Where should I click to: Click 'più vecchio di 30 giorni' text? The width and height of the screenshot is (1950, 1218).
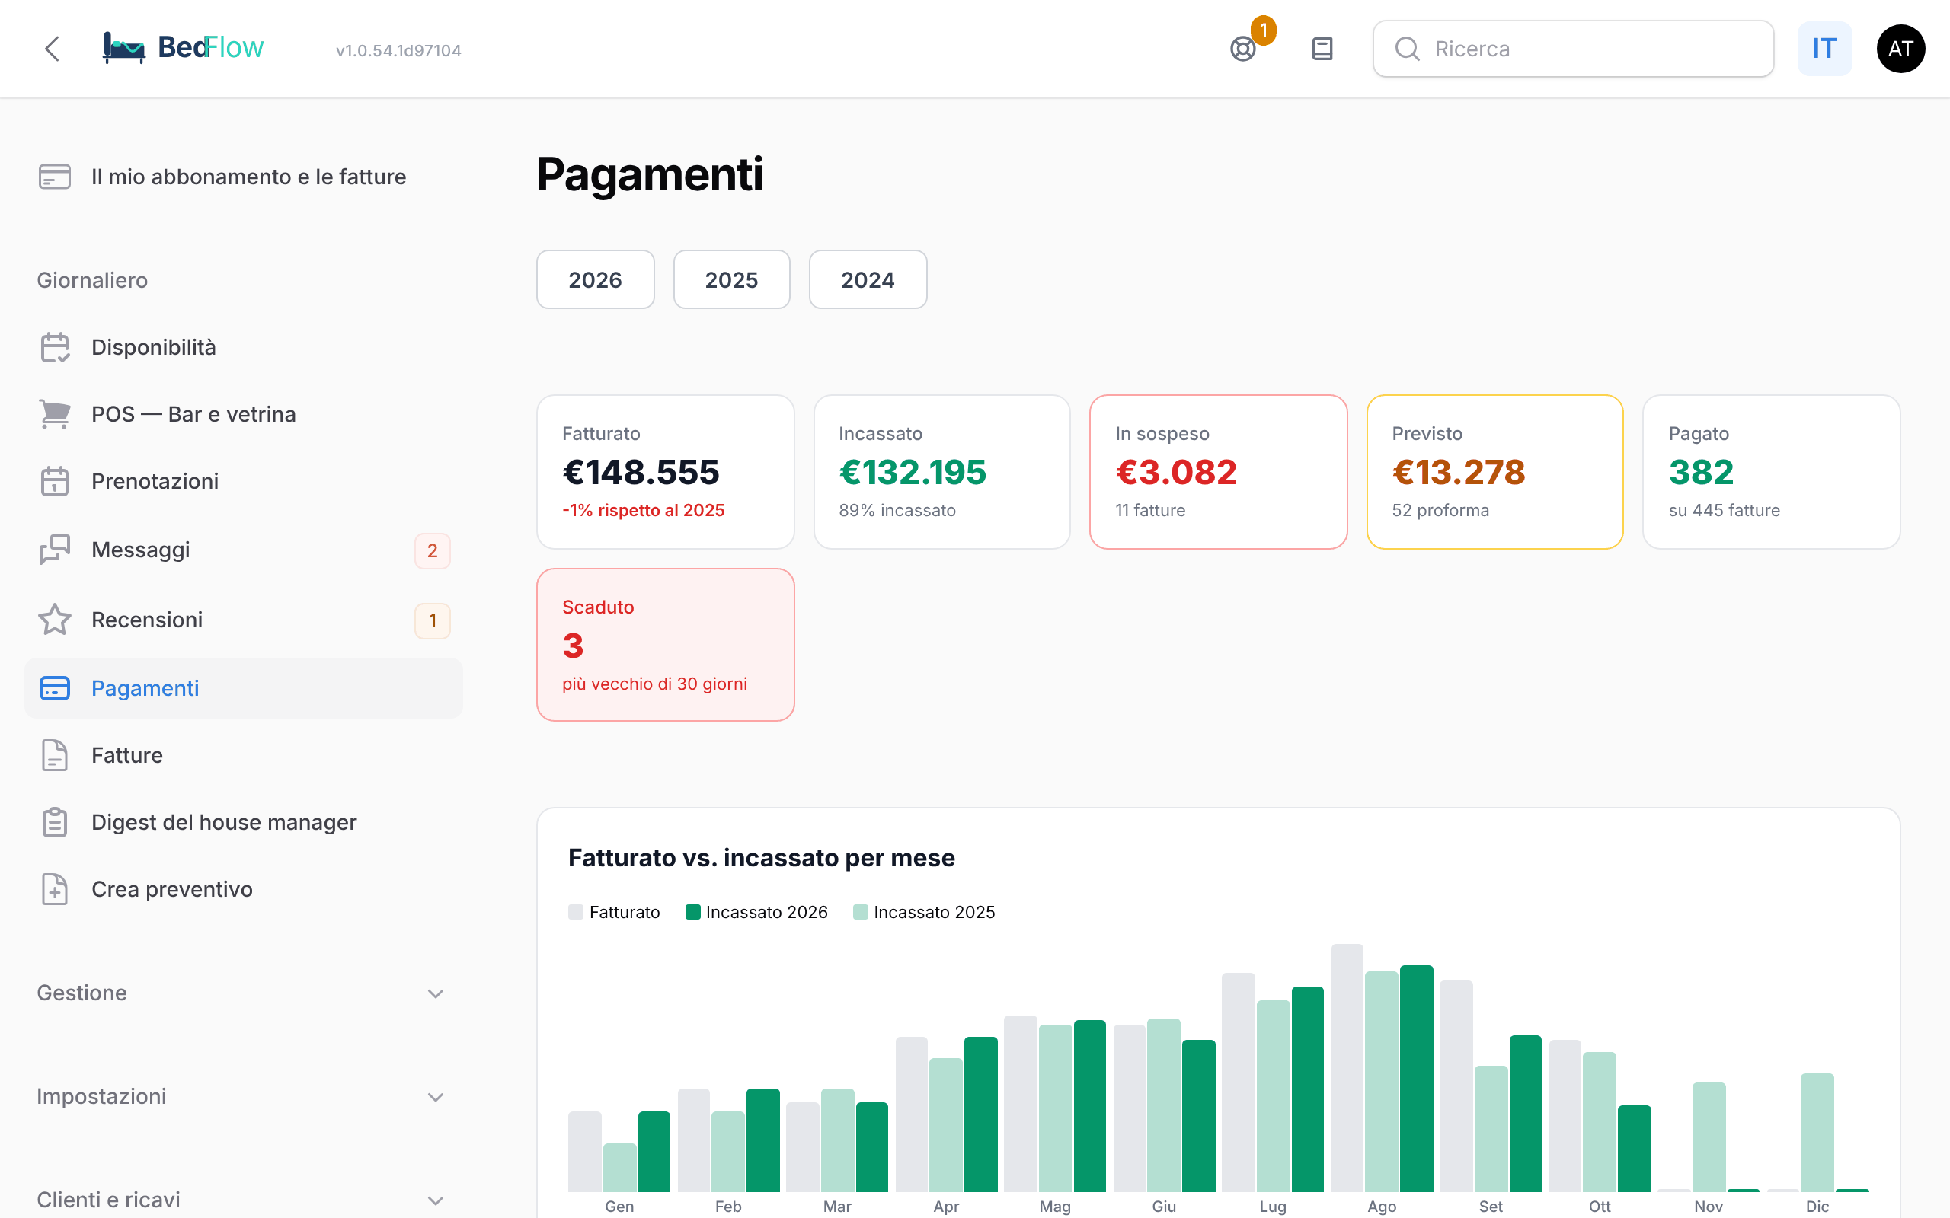click(654, 683)
